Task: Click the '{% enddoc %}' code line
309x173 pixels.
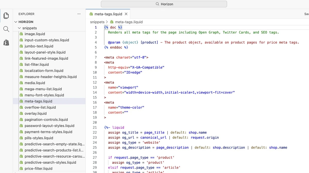Action: tap(116, 47)
